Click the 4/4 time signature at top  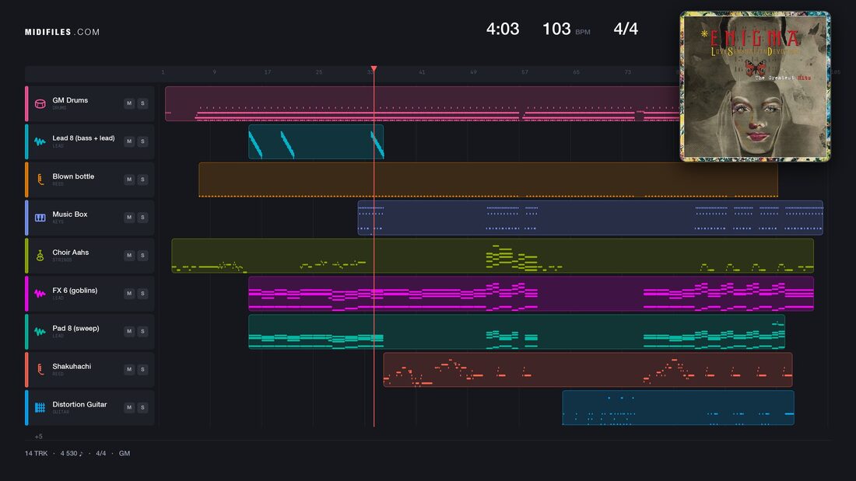626,29
